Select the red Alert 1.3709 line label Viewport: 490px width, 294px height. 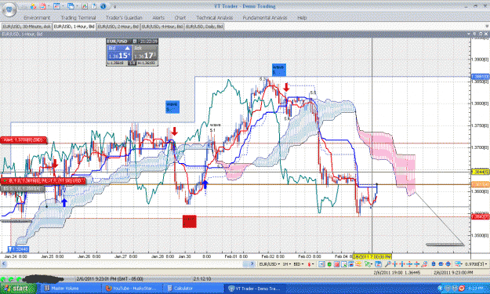(x=24, y=140)
